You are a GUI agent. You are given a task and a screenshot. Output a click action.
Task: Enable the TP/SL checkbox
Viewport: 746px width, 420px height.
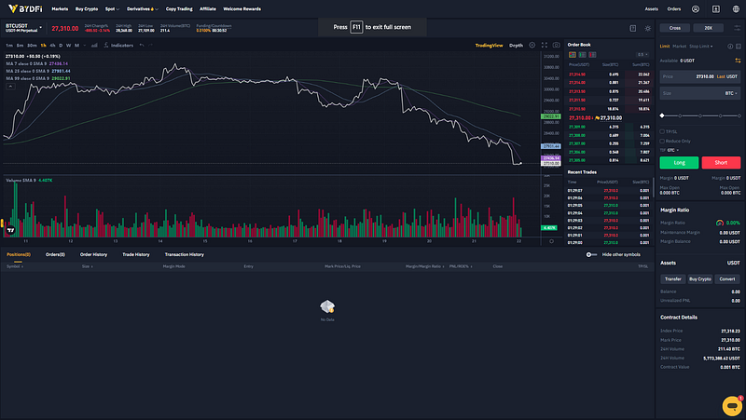(x=662, y=131)
